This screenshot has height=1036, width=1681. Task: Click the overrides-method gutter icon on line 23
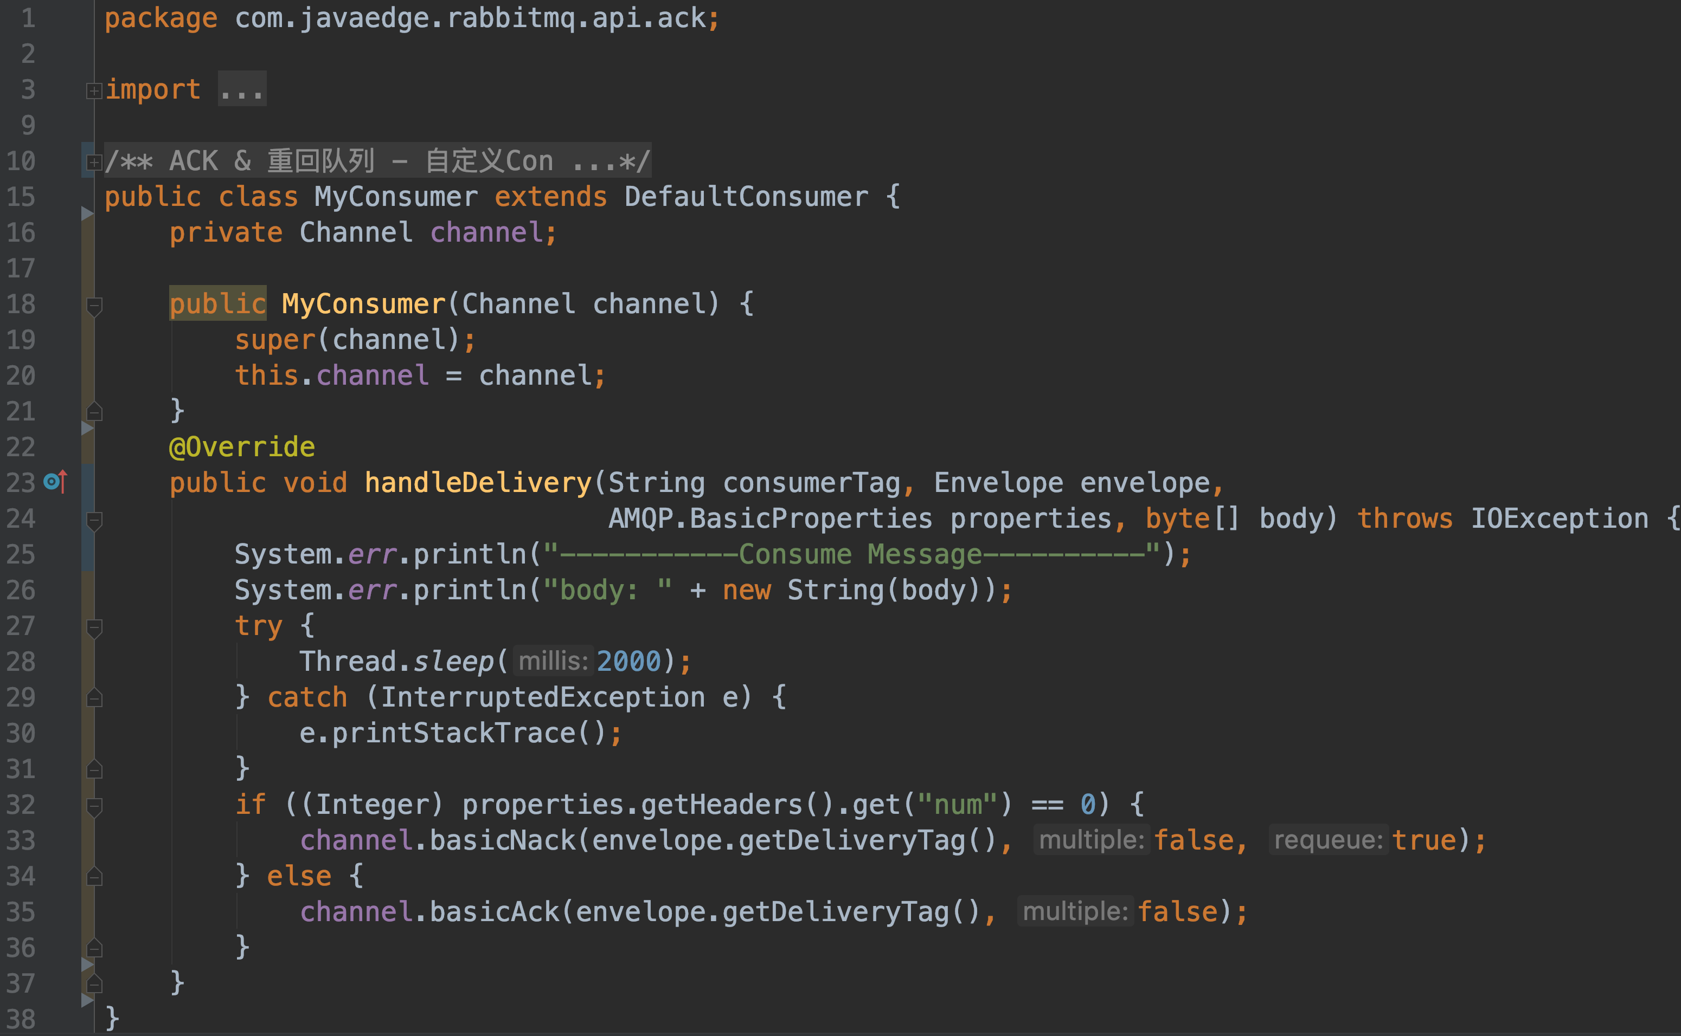[55, 482]
